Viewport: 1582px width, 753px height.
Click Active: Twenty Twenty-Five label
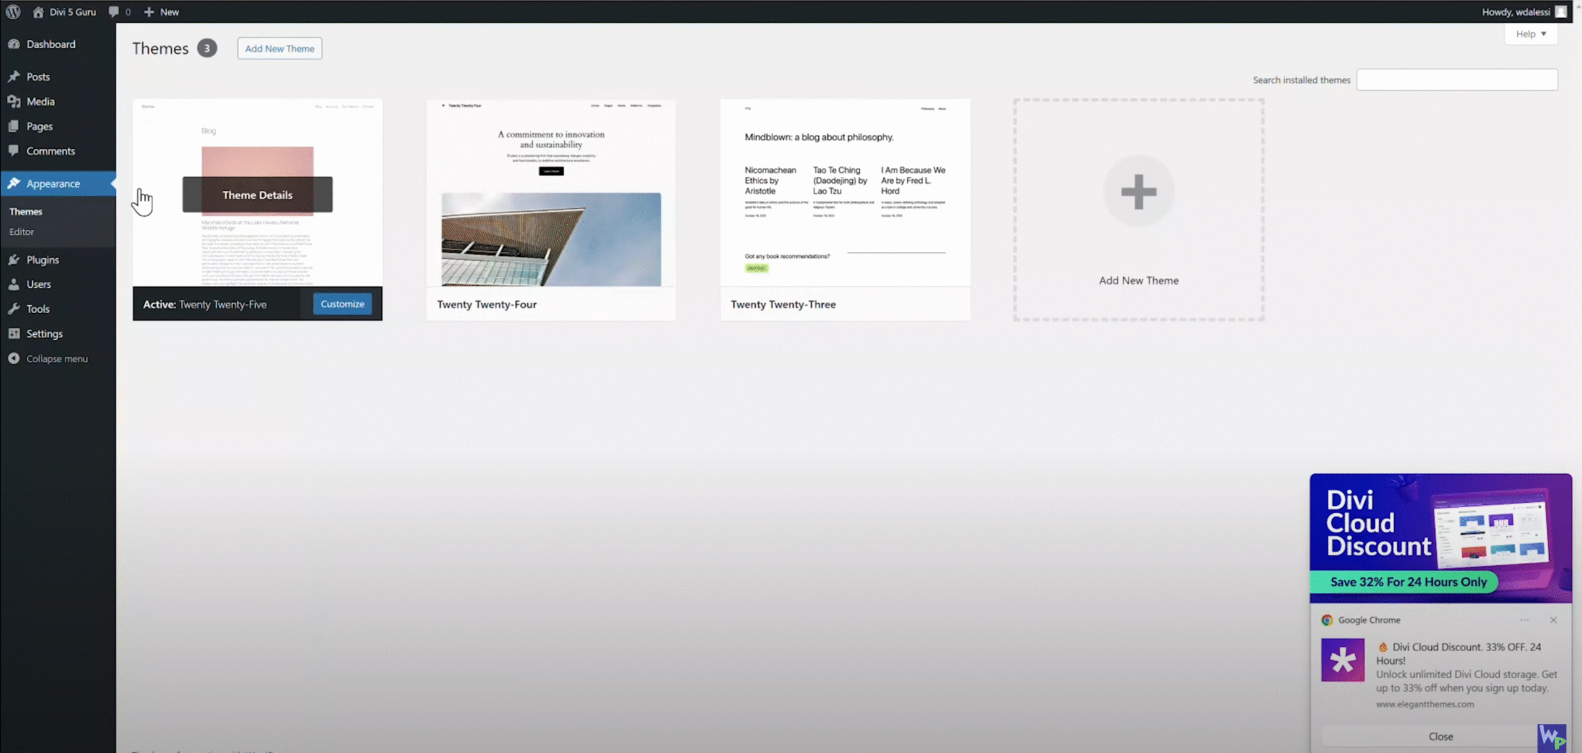(205, 304)
